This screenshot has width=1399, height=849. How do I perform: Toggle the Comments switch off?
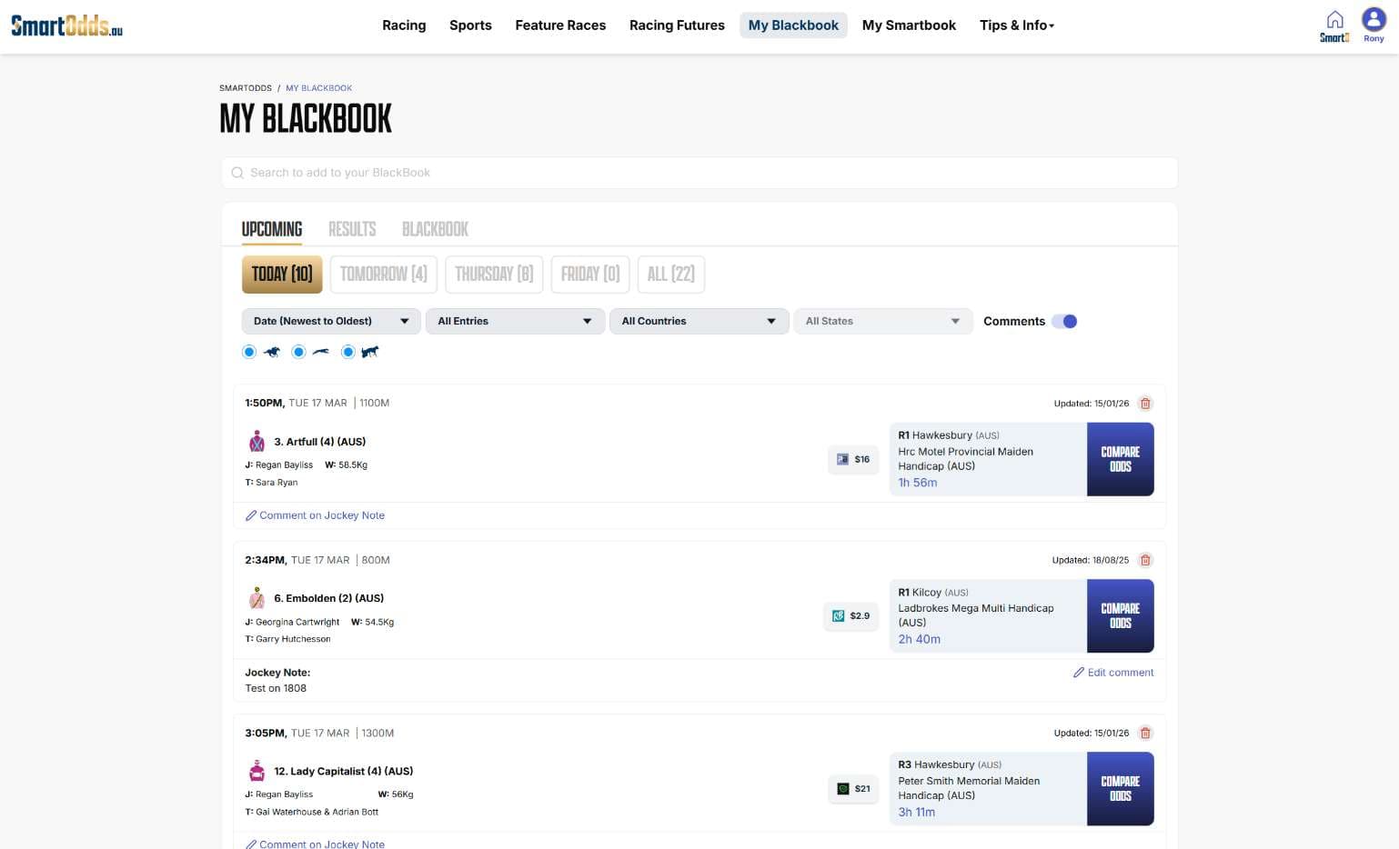tap(1063, 322)
